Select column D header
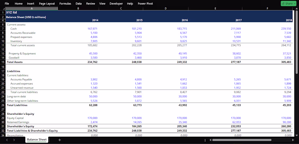The height and width of the screenshot is (144, 299). pos(165,8)
